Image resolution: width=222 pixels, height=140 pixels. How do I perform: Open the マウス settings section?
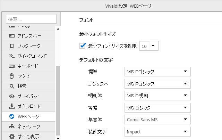28,76
